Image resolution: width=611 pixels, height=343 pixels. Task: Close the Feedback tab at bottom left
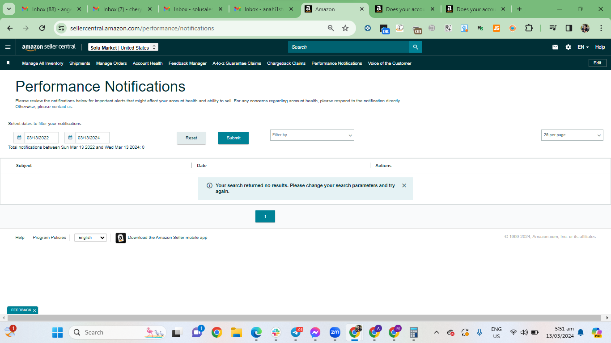click(34, 310)
